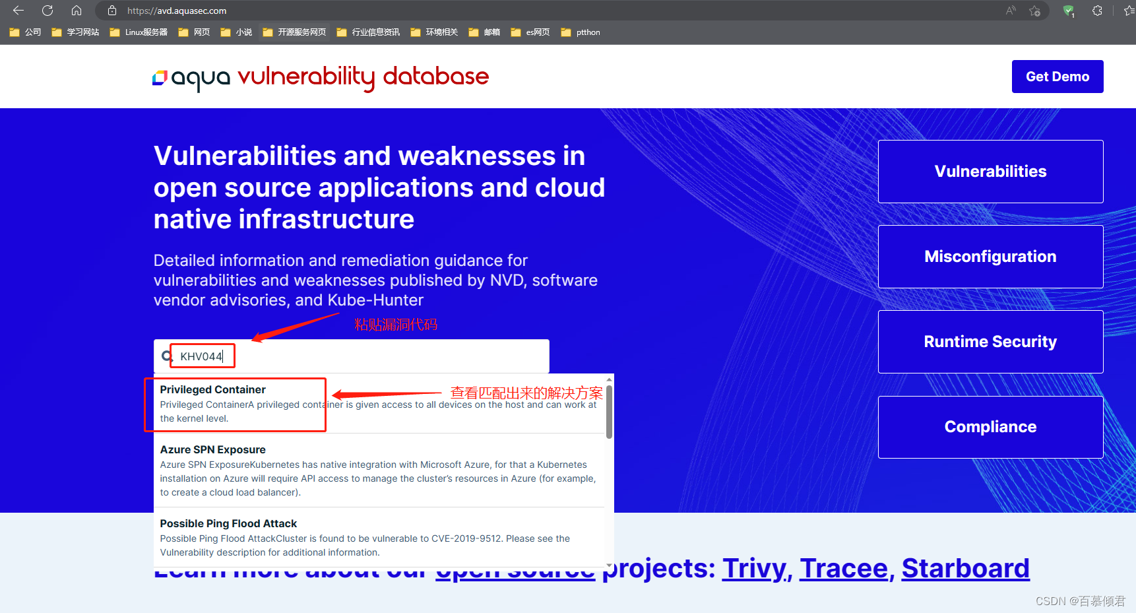Reload the page with the refresh icon
Image resolution: width=1136 pixels, height=613 pixels.
[47, 11]
